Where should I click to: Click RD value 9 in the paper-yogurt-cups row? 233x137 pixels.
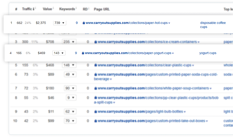(76, 53)
